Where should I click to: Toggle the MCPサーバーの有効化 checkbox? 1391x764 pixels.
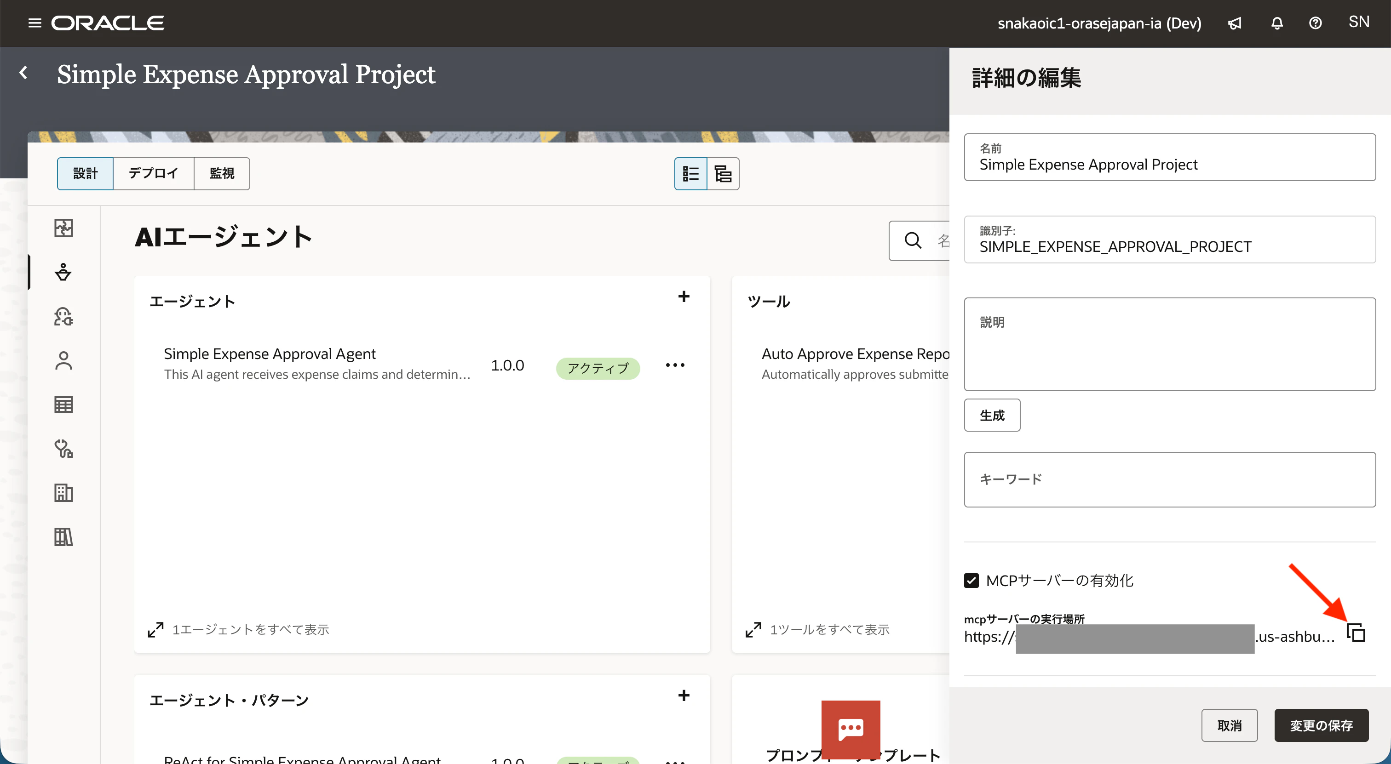(x=971, y=581)
